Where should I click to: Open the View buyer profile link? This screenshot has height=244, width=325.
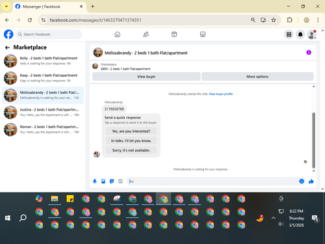[x=221, y=94]
